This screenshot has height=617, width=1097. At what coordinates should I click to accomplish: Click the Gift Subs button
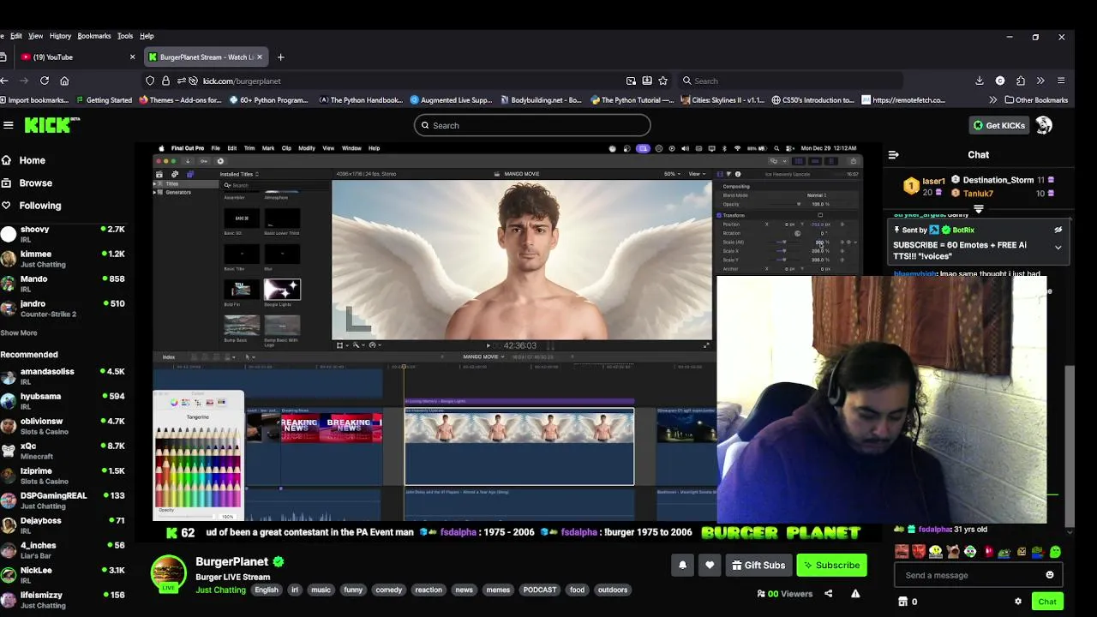coord(758,566)
